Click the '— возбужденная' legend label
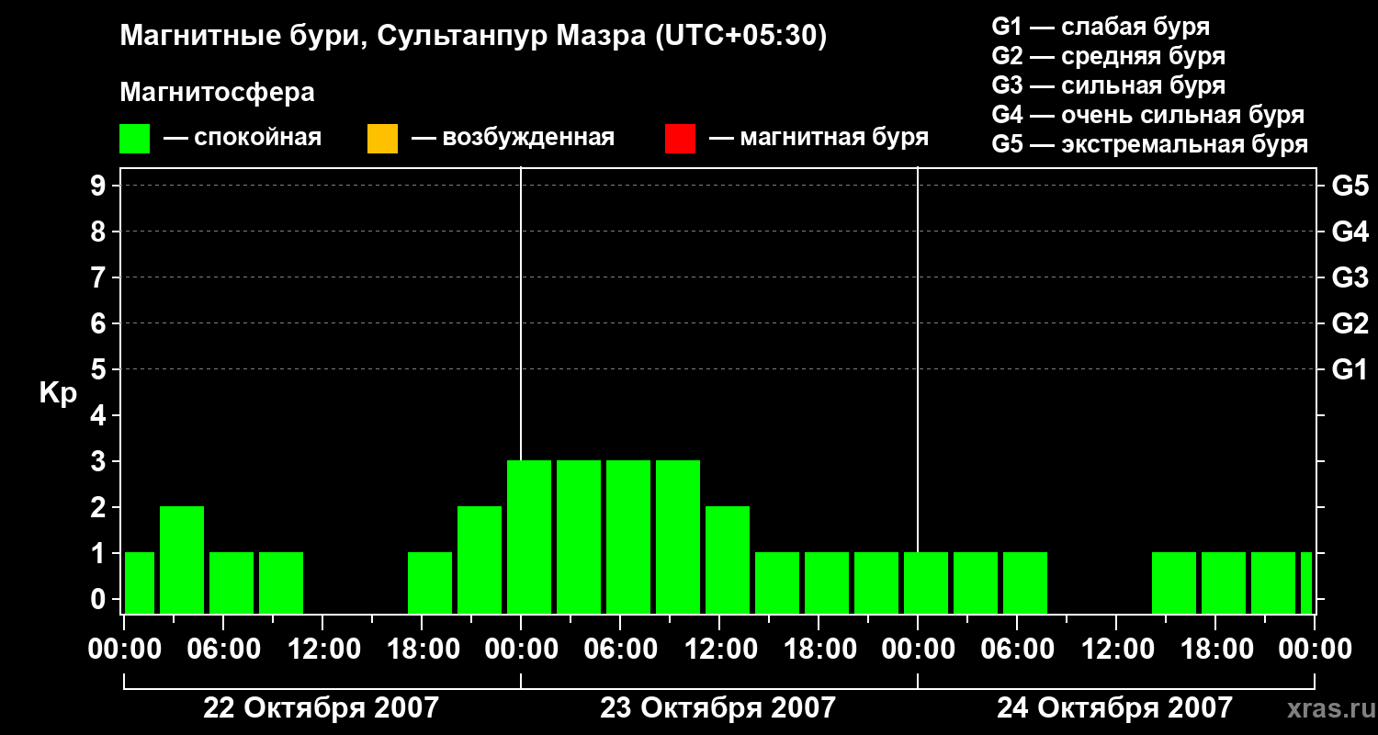This screenshot has width=1378, height=735. [x=513, y=138]
